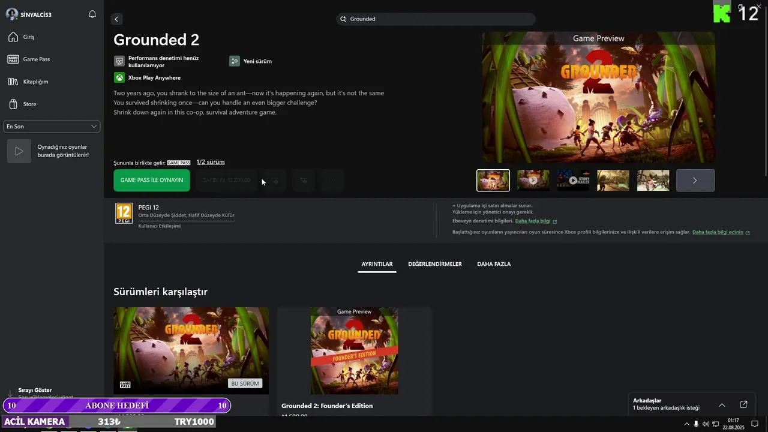Open the Windows notification center icon
This screenshot has height=432, width=768.
point(755,424)
